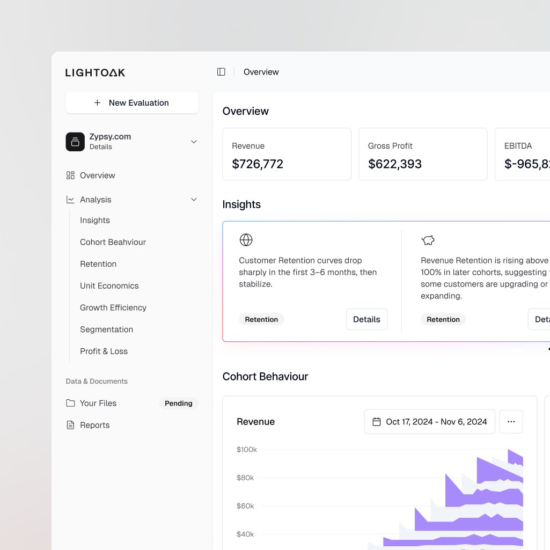This screenshot has height=550, width=550.
Task: Click the Revenue chart title
Action: tap(255, 422)
